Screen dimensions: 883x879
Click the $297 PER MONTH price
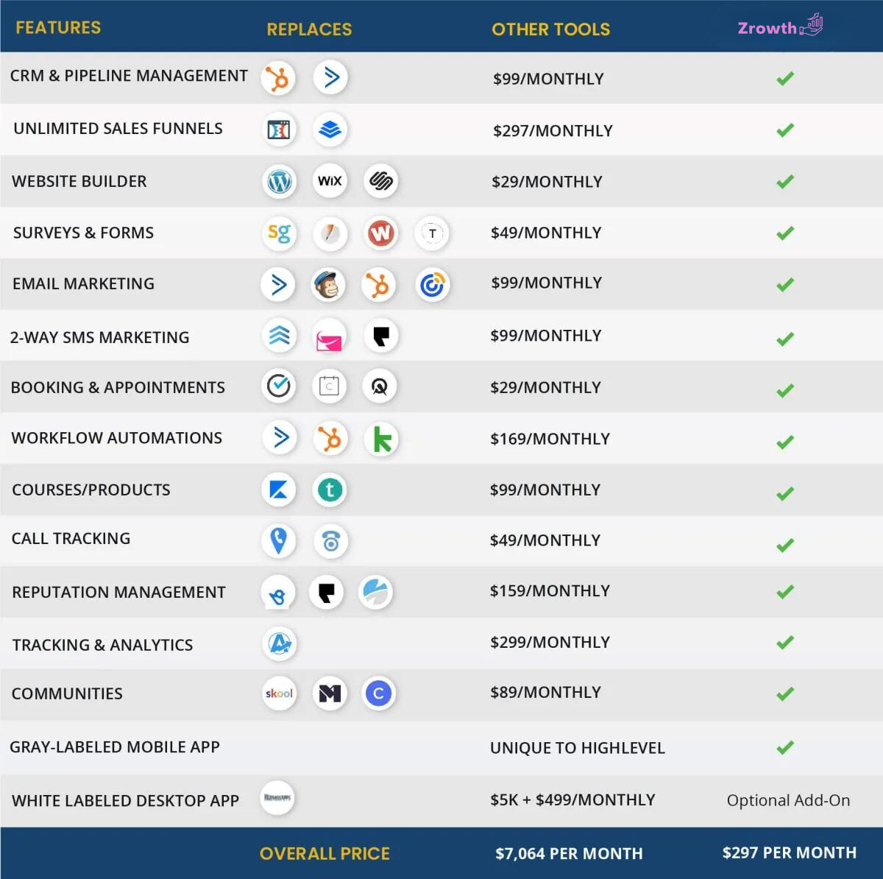(789, 852)
